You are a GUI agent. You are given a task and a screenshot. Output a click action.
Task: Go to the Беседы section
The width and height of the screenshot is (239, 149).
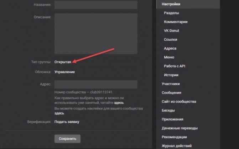click(x=168, y=111)
